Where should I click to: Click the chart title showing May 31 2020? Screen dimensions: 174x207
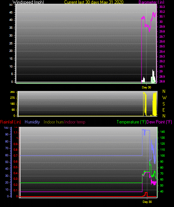94,2
